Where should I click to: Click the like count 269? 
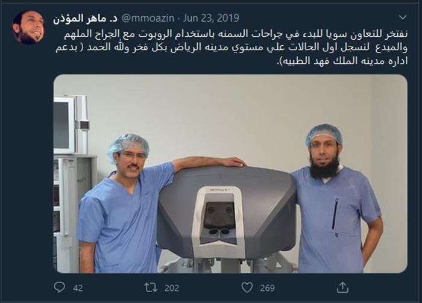(267, 288)
